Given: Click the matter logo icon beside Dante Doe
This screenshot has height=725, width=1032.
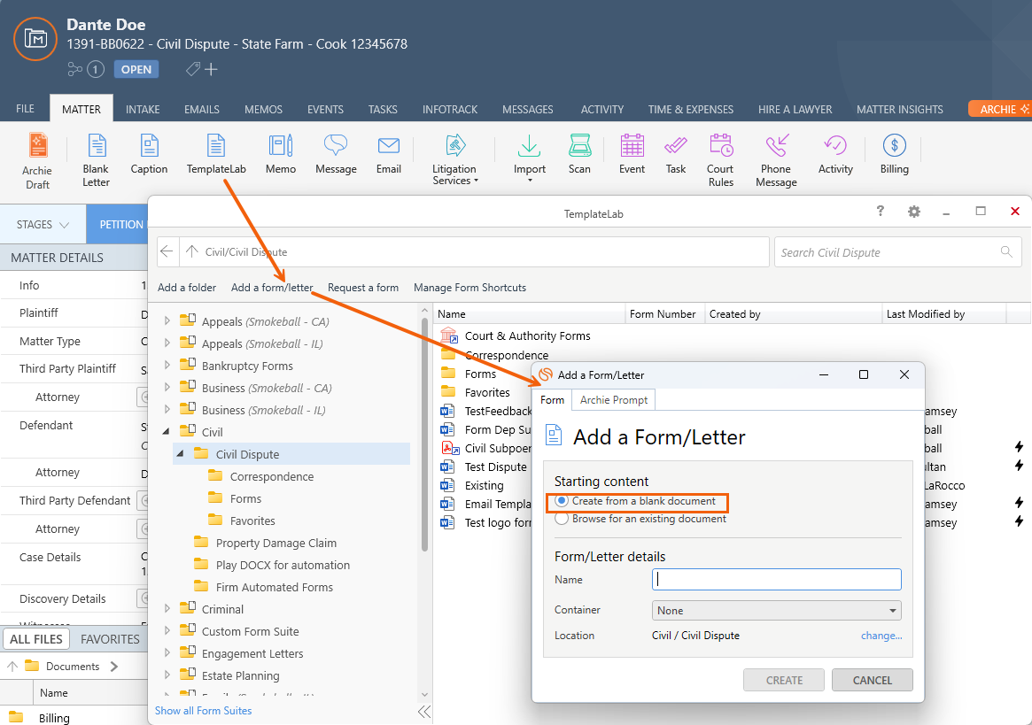Looking at the screenshot, I should (35, 39).
